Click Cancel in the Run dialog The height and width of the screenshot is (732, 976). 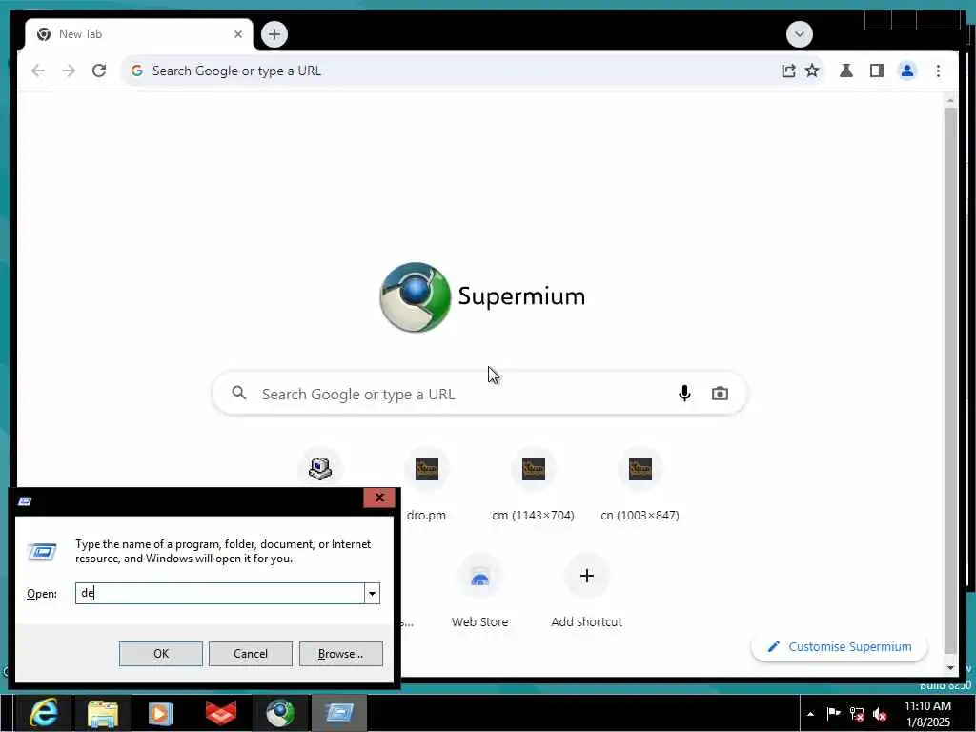(251, 654)
